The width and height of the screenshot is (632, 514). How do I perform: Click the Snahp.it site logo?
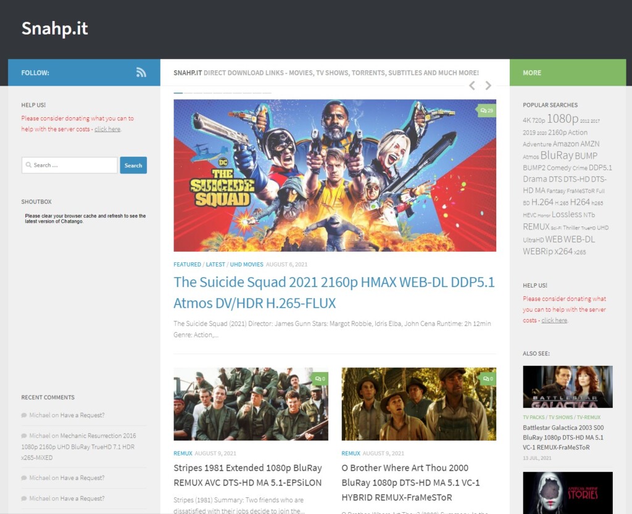coord(54,28)
